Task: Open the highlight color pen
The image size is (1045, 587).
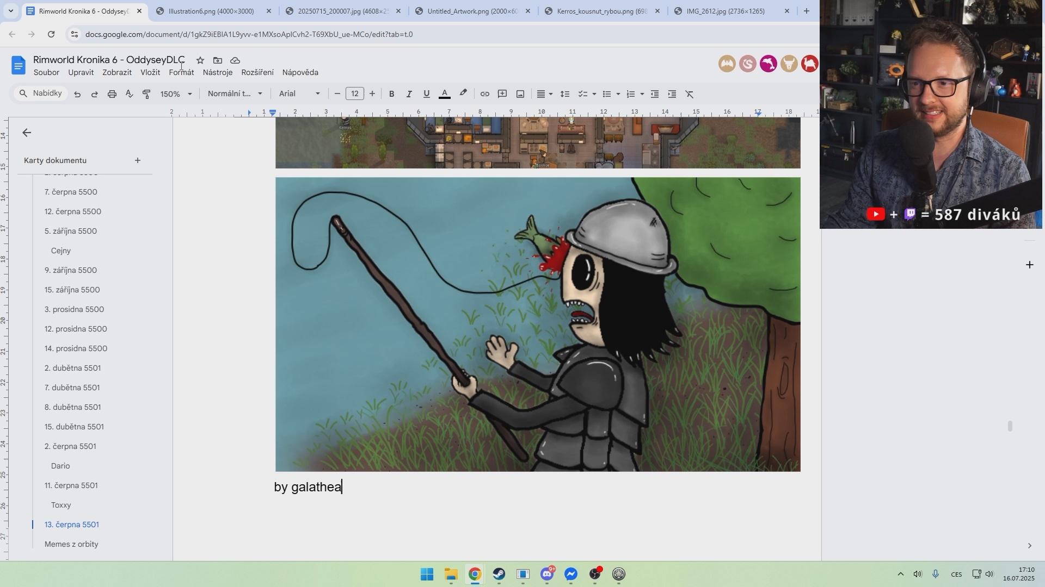Action: pyautogui.click(x=463, y=93)
